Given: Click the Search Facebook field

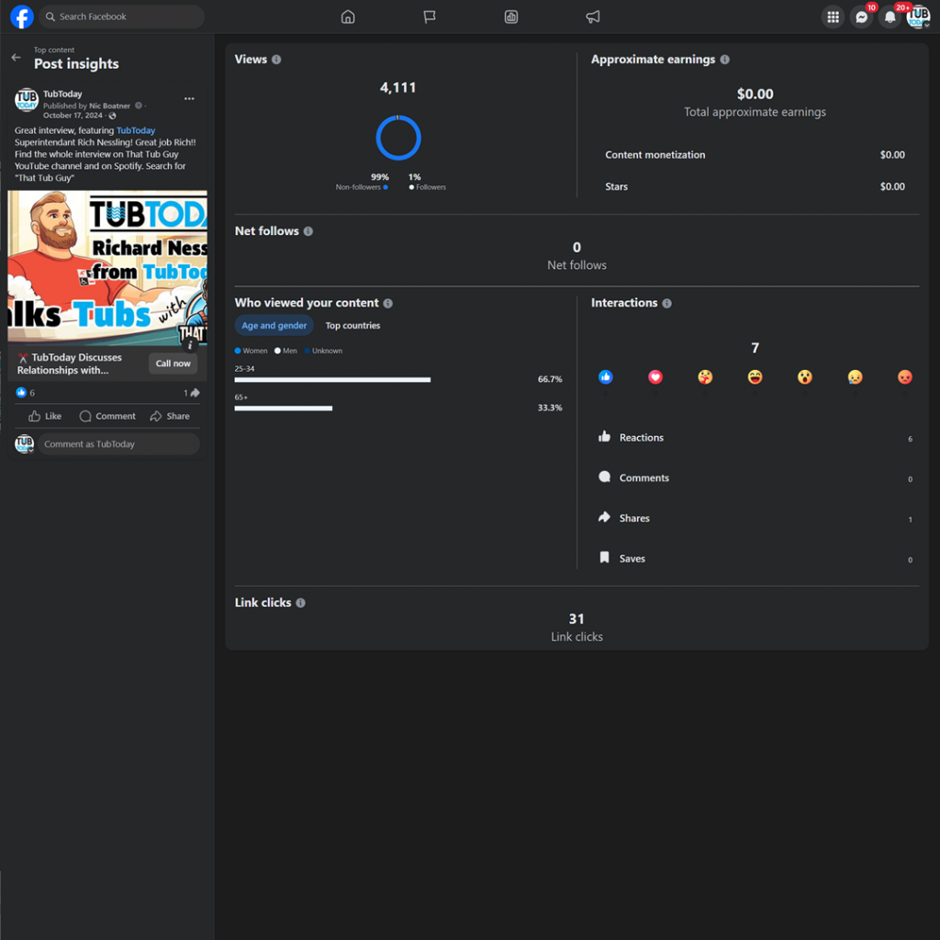Looking at the screenshot, I should (122, 17).
